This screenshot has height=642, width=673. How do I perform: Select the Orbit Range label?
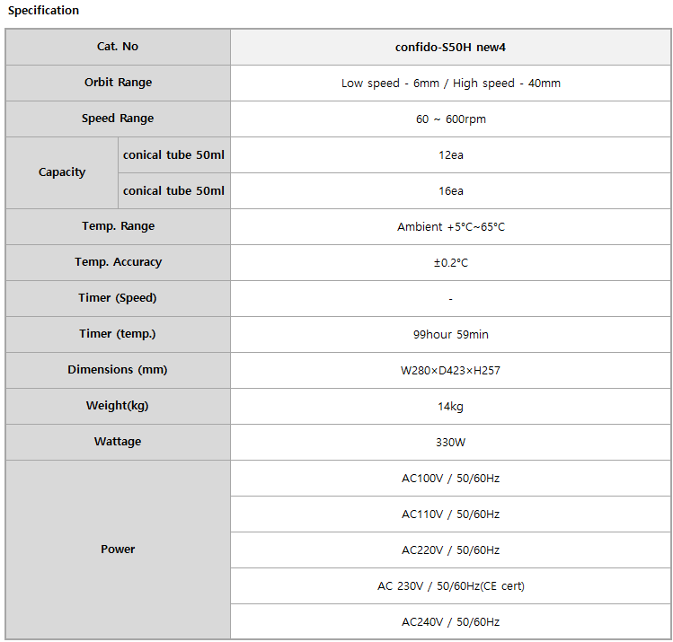[118, 83]
